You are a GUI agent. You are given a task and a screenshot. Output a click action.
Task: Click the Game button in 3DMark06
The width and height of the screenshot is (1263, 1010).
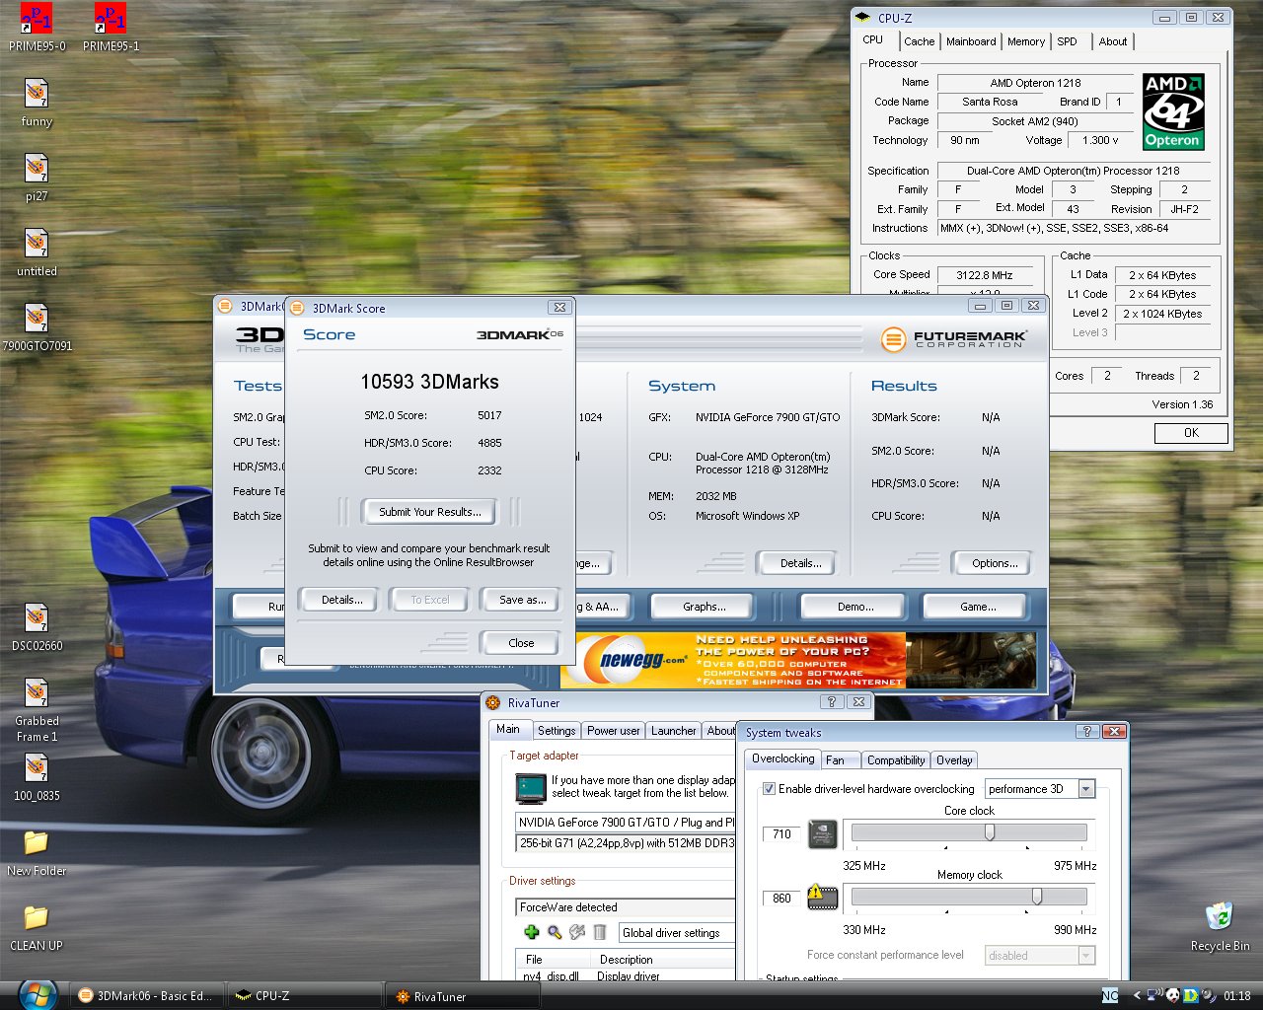coord(977,607)
